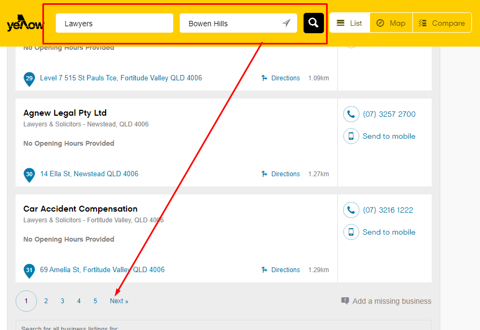The image size is (480, 330).
Task: Click the black magnifier search button
Action: (314, 23)
